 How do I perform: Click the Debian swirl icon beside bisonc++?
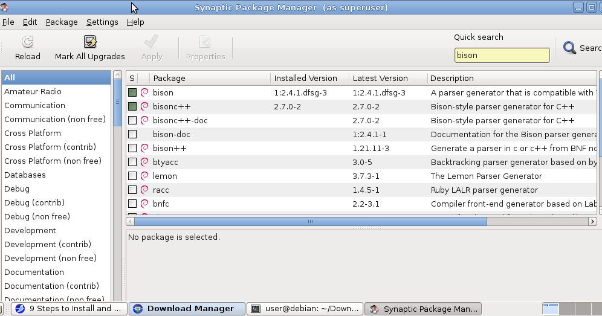click(x=144, y=106)
